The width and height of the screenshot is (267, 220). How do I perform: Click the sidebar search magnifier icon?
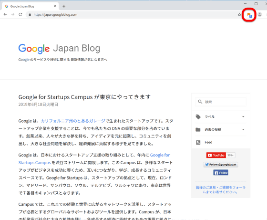point(200,102)
